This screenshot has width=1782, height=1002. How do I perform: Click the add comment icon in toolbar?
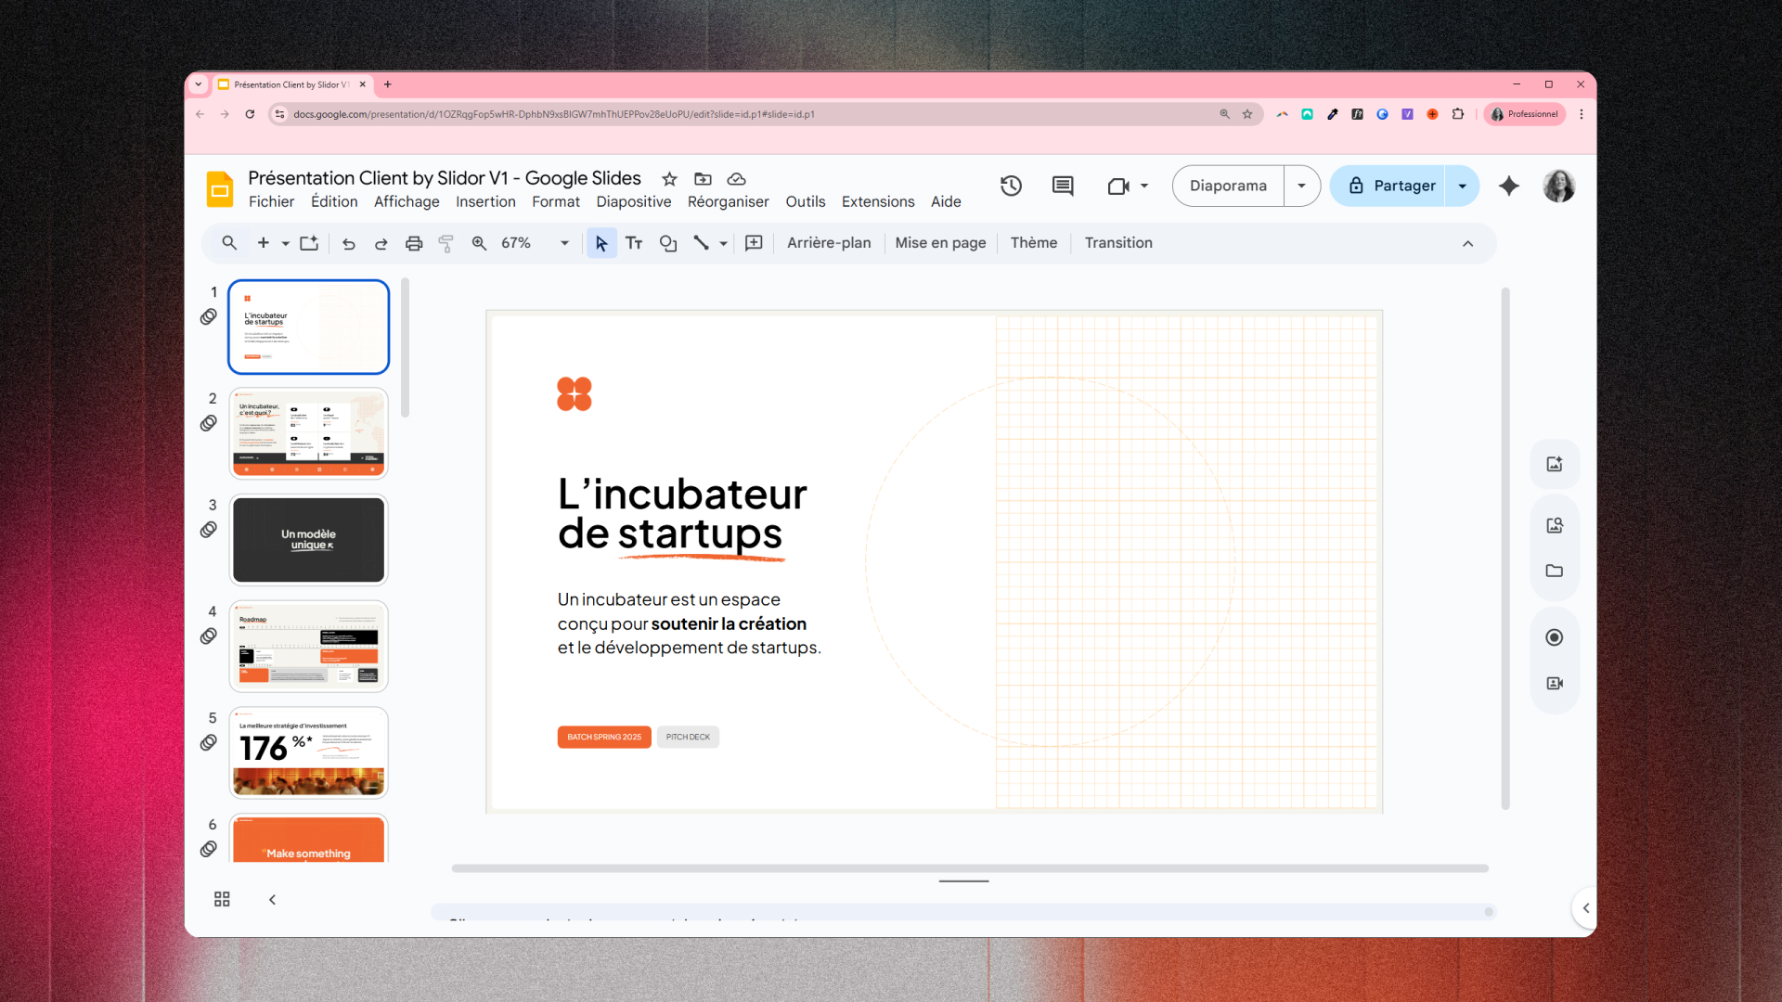pos(754,243)
